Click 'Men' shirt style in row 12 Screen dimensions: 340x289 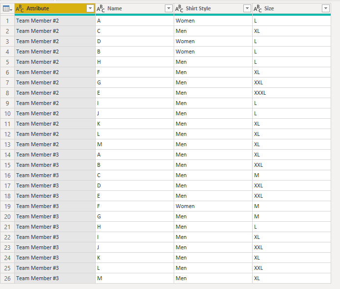[213, 134]
